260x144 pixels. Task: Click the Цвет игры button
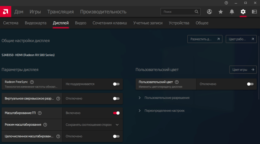tap(243, 70)
